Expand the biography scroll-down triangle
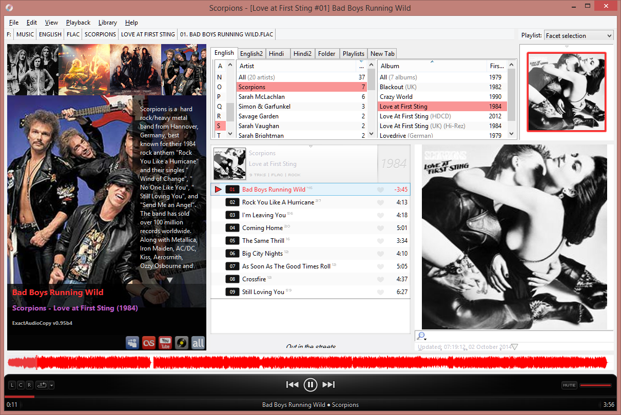621x415 pixels. pyautogui.click(x=170, y=280)
